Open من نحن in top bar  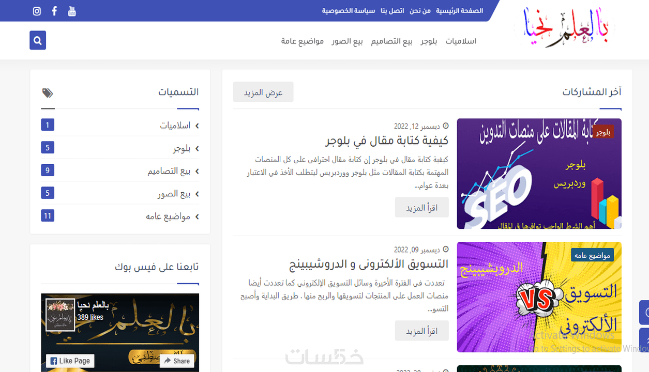(x=420, y=11)
